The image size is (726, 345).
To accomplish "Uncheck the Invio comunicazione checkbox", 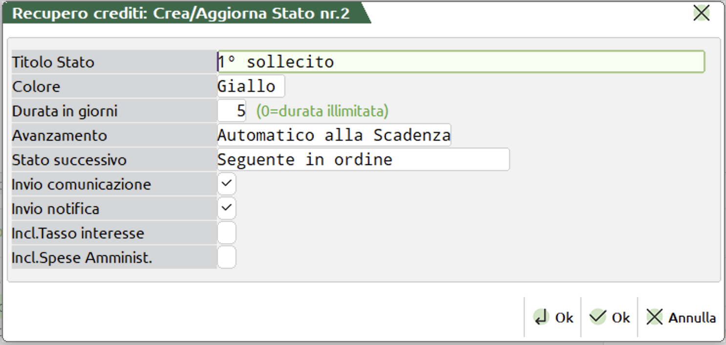I will [x=227, y=184].
